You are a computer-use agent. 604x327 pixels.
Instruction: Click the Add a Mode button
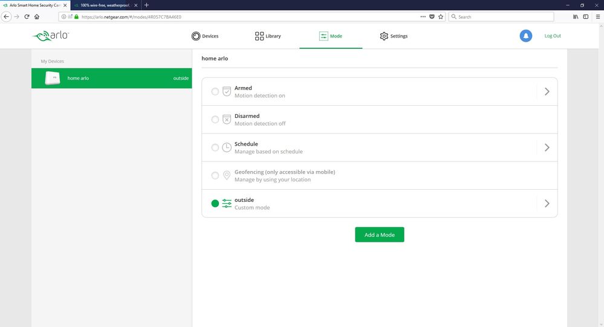pyautogui.click(x=380, y=235)
